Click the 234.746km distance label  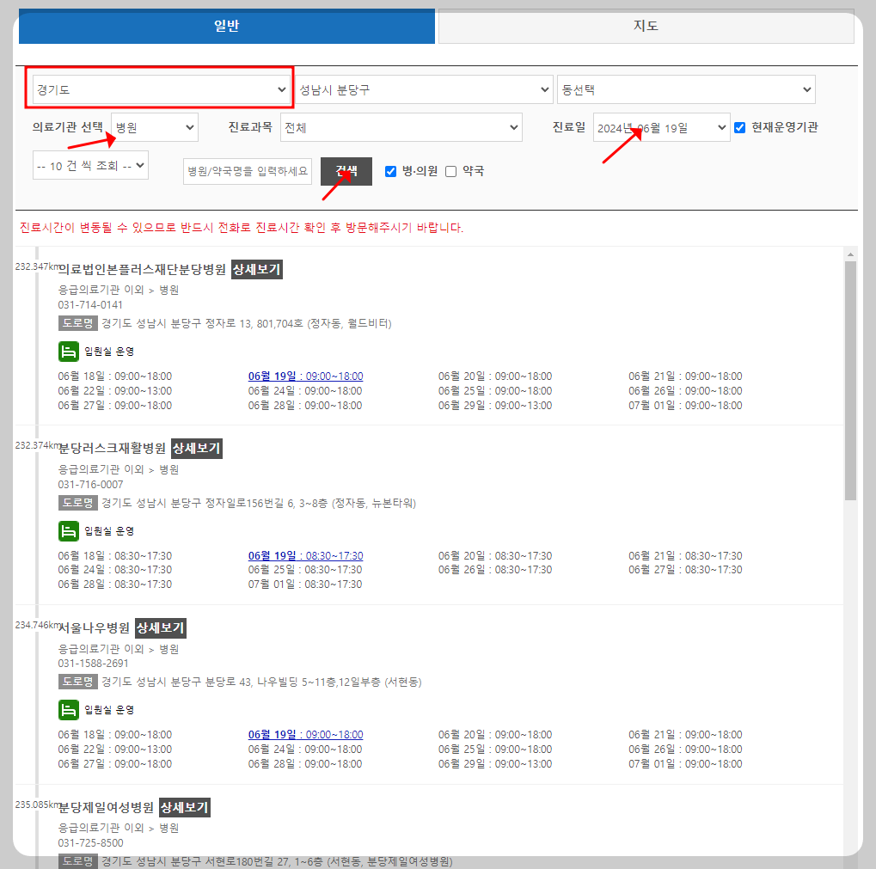[36, 625]
